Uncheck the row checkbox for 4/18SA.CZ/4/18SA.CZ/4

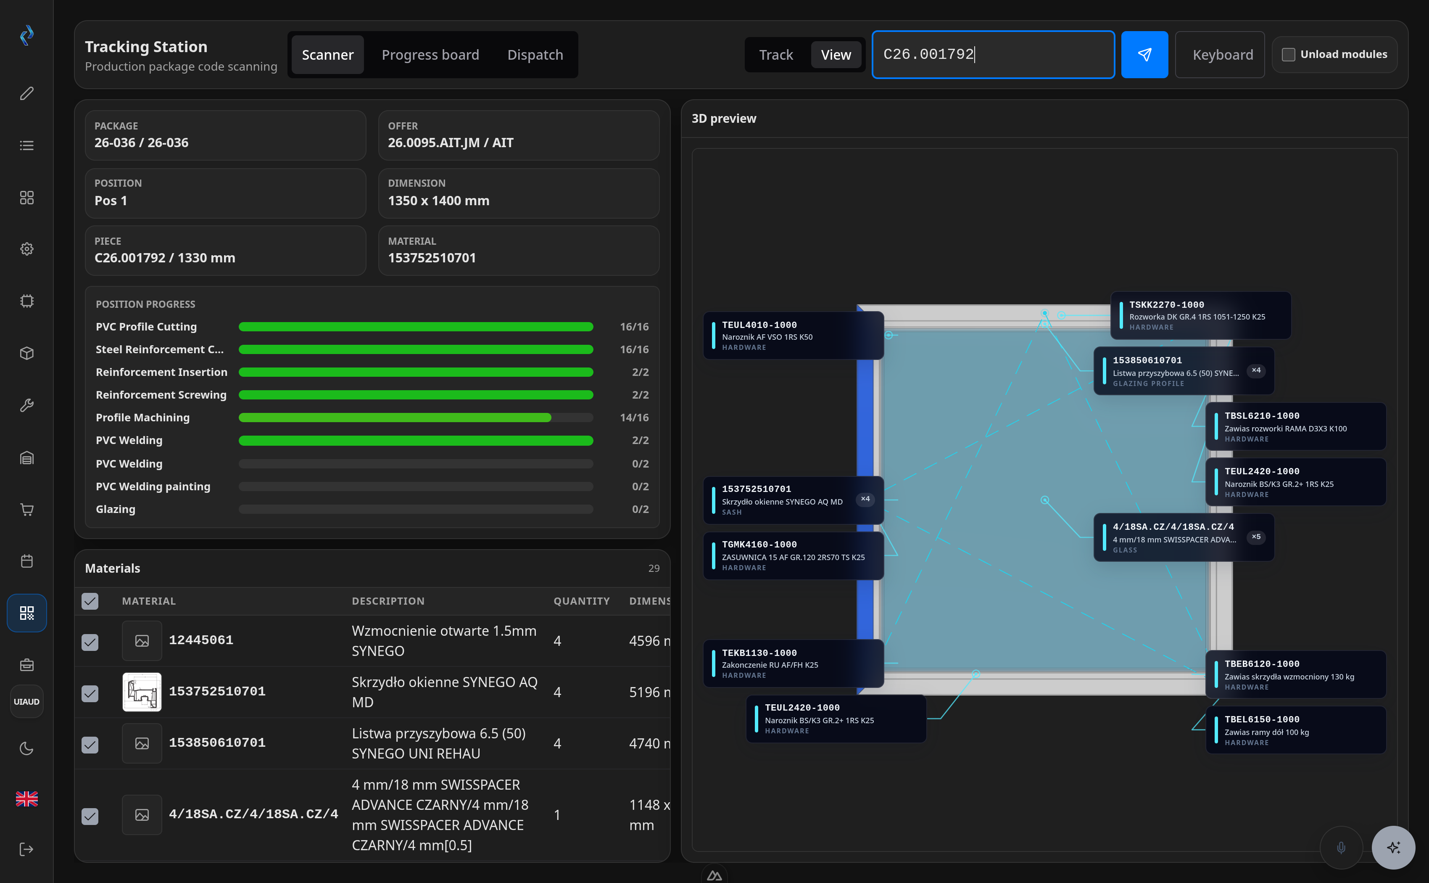pyautogui.click(x=90, y=817)
